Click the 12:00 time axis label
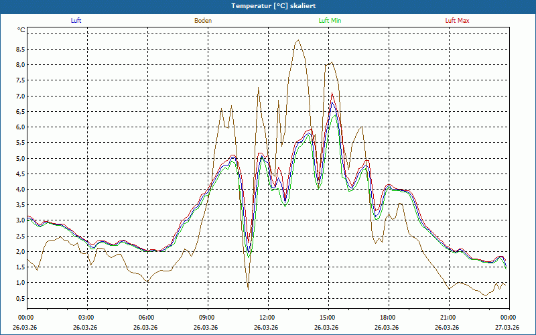Viewport: 536px width, 335px height. point(267,318)
